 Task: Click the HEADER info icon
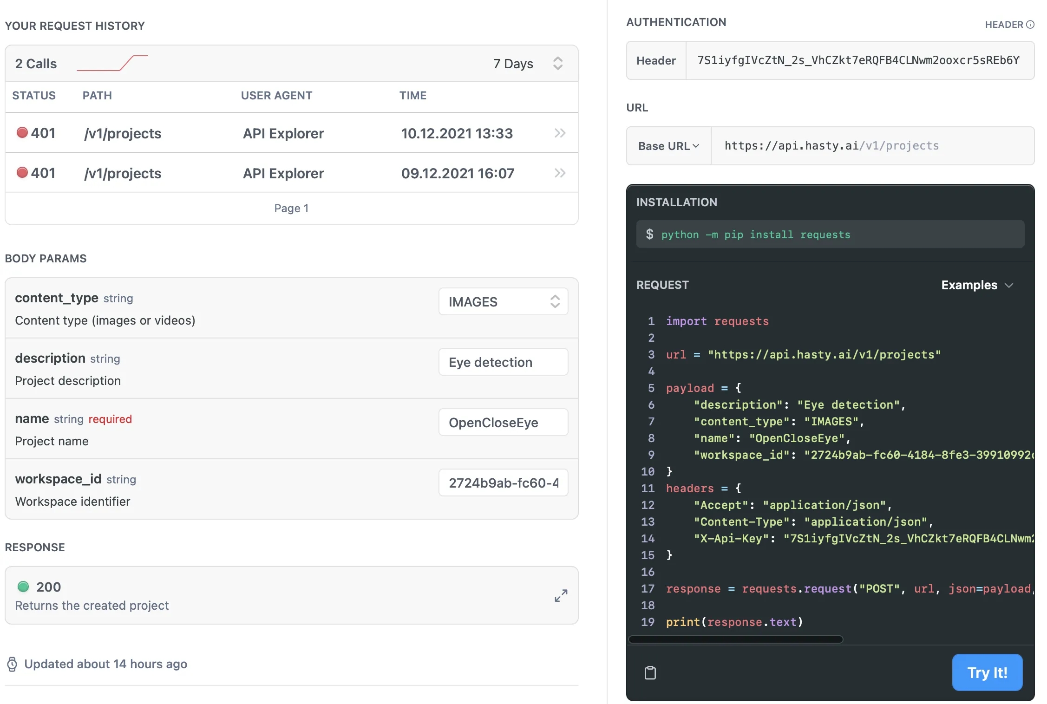[1030, 25]
